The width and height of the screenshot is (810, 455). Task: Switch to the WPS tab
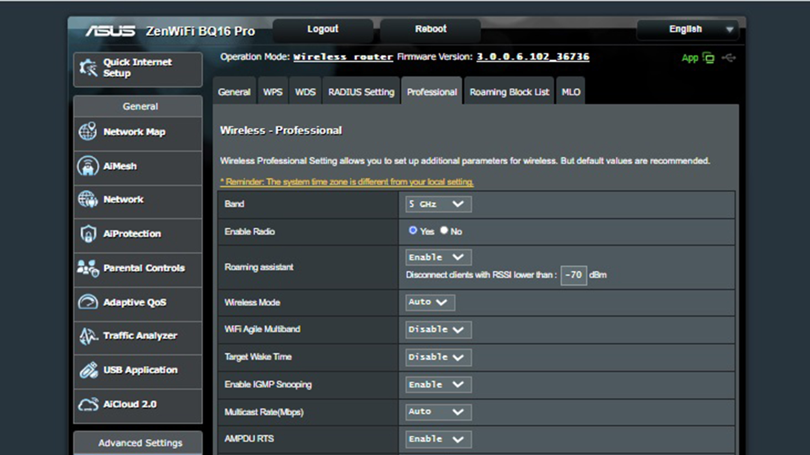[273, 91]
